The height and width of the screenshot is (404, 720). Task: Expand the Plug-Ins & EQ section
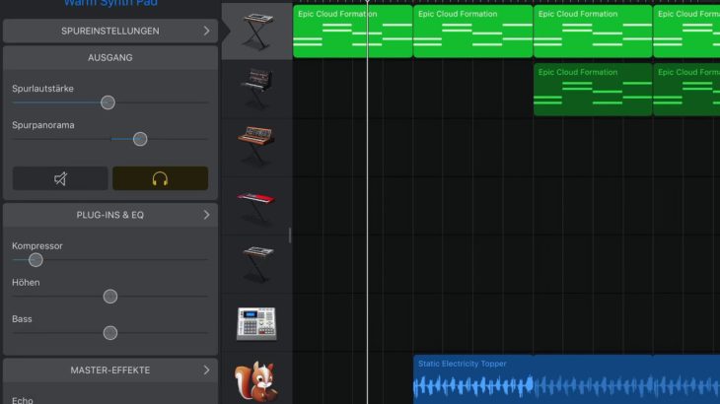pyautogui.click(x=110, y=215)
